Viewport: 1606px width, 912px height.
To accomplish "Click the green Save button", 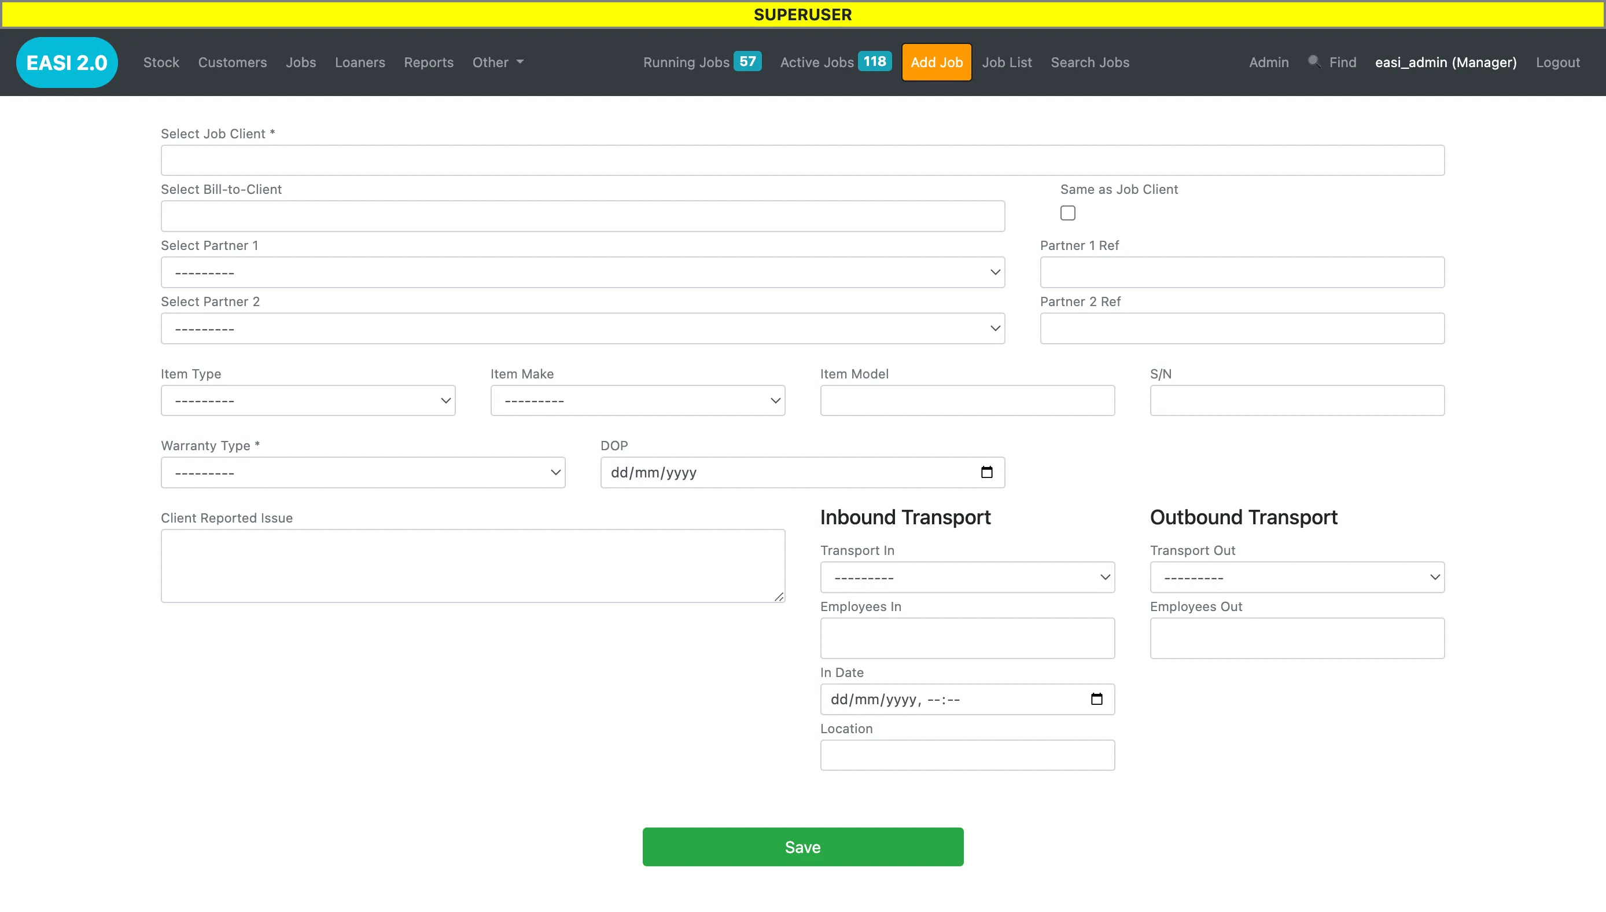I will (802, 847).
